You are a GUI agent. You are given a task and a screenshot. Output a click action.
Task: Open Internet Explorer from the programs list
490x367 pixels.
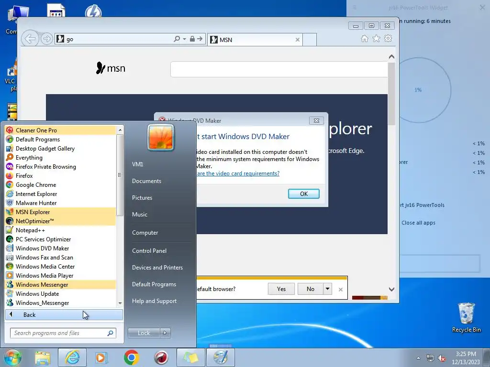(60, 194)
